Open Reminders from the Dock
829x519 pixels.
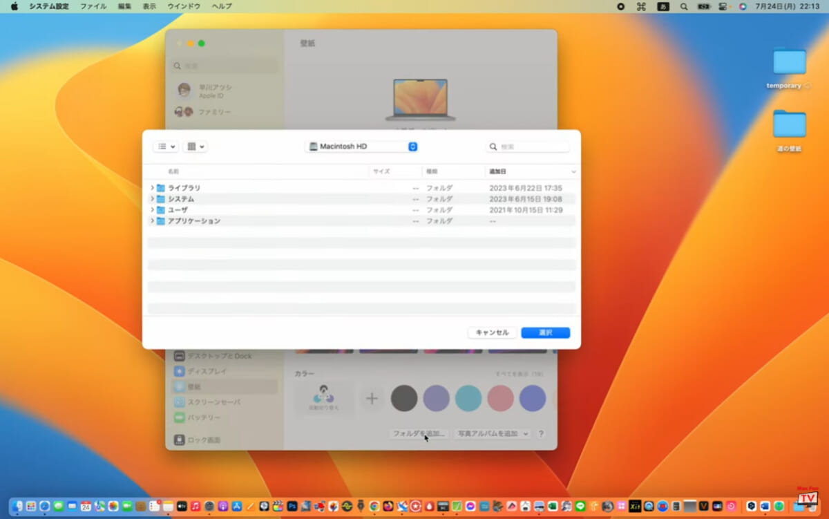click(x=155, y=507)
